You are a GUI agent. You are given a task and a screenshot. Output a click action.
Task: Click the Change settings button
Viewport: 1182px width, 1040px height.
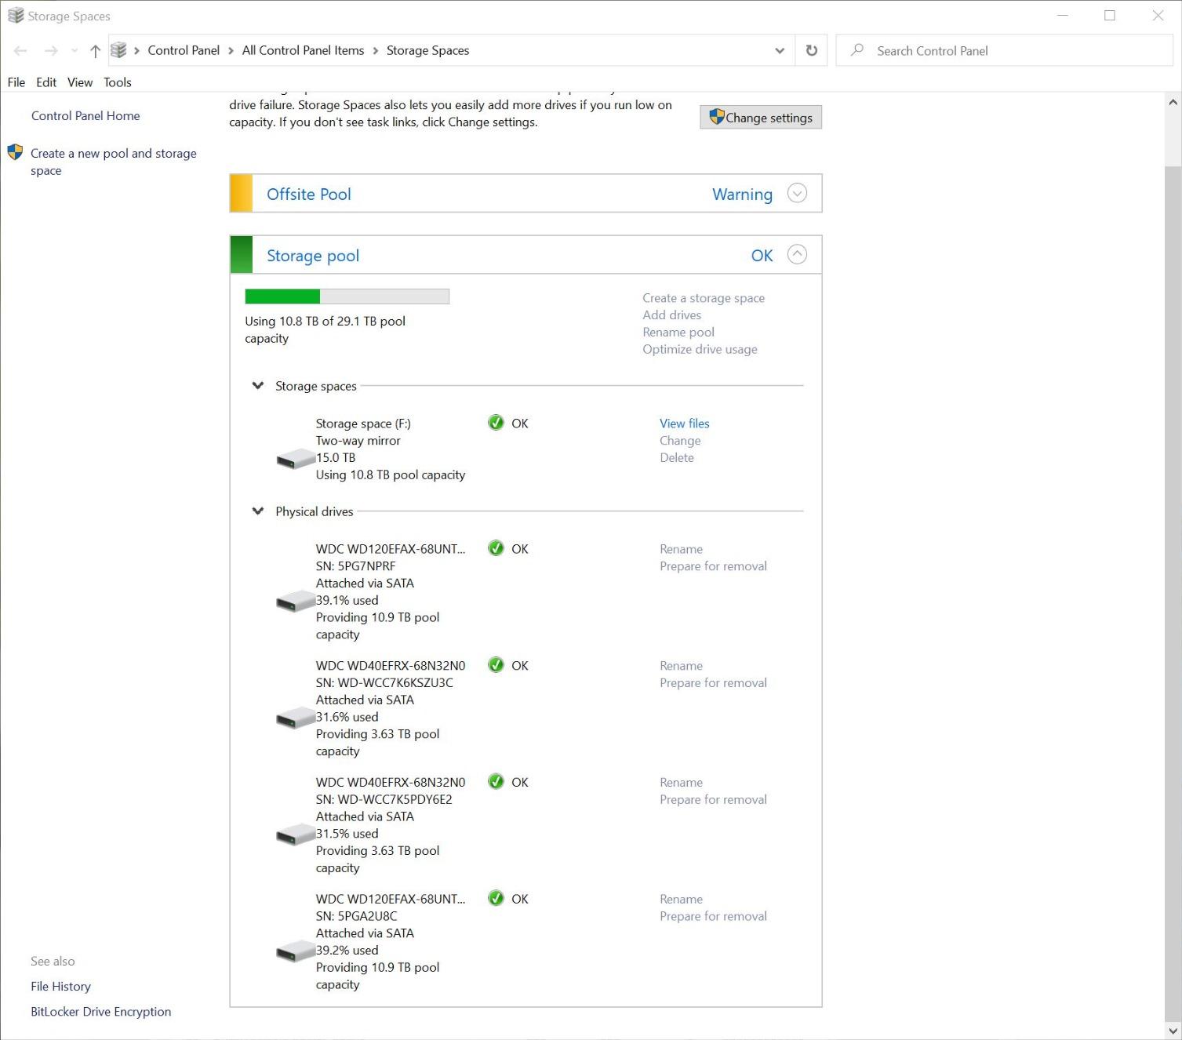click(761, 117)
